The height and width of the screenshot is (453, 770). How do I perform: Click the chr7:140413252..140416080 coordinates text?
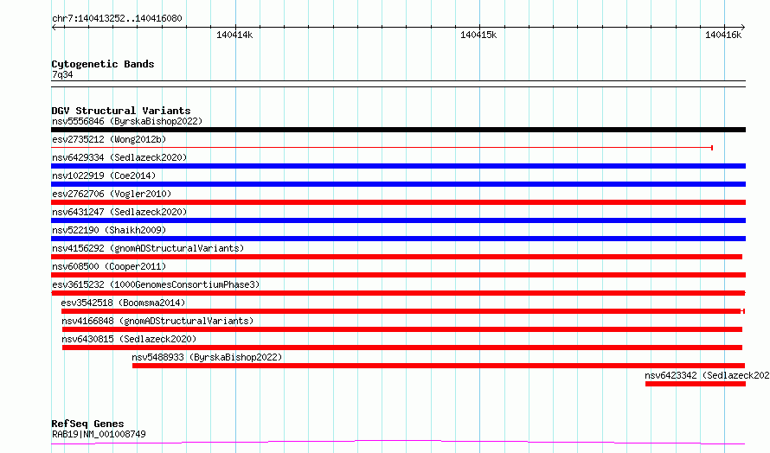point(117,18)
